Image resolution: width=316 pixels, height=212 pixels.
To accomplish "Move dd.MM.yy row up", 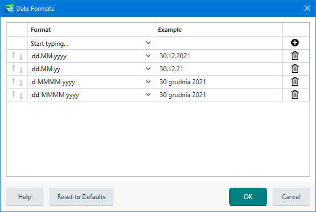I will pyautogui.click(x=13, y=68).
